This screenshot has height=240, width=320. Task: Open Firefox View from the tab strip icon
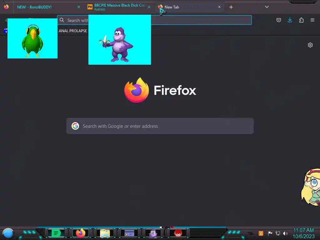[6, 7]
